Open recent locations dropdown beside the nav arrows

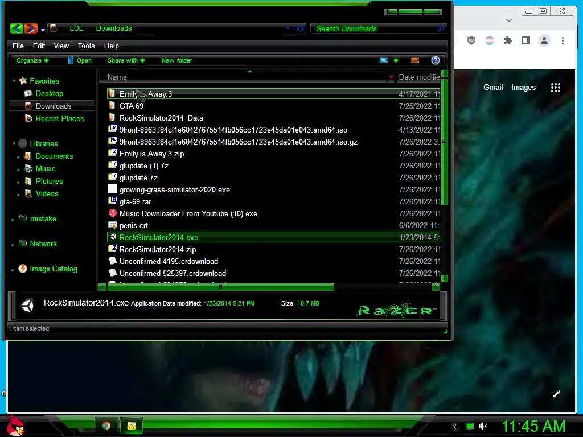tap(43, 30)
